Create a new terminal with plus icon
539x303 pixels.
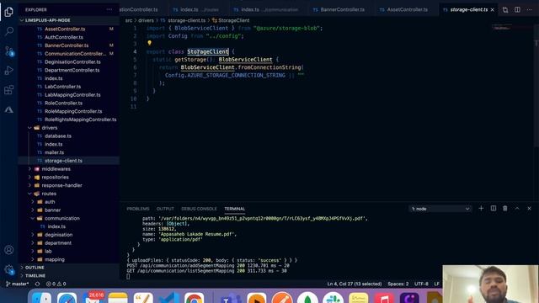(x=481, y=208)
